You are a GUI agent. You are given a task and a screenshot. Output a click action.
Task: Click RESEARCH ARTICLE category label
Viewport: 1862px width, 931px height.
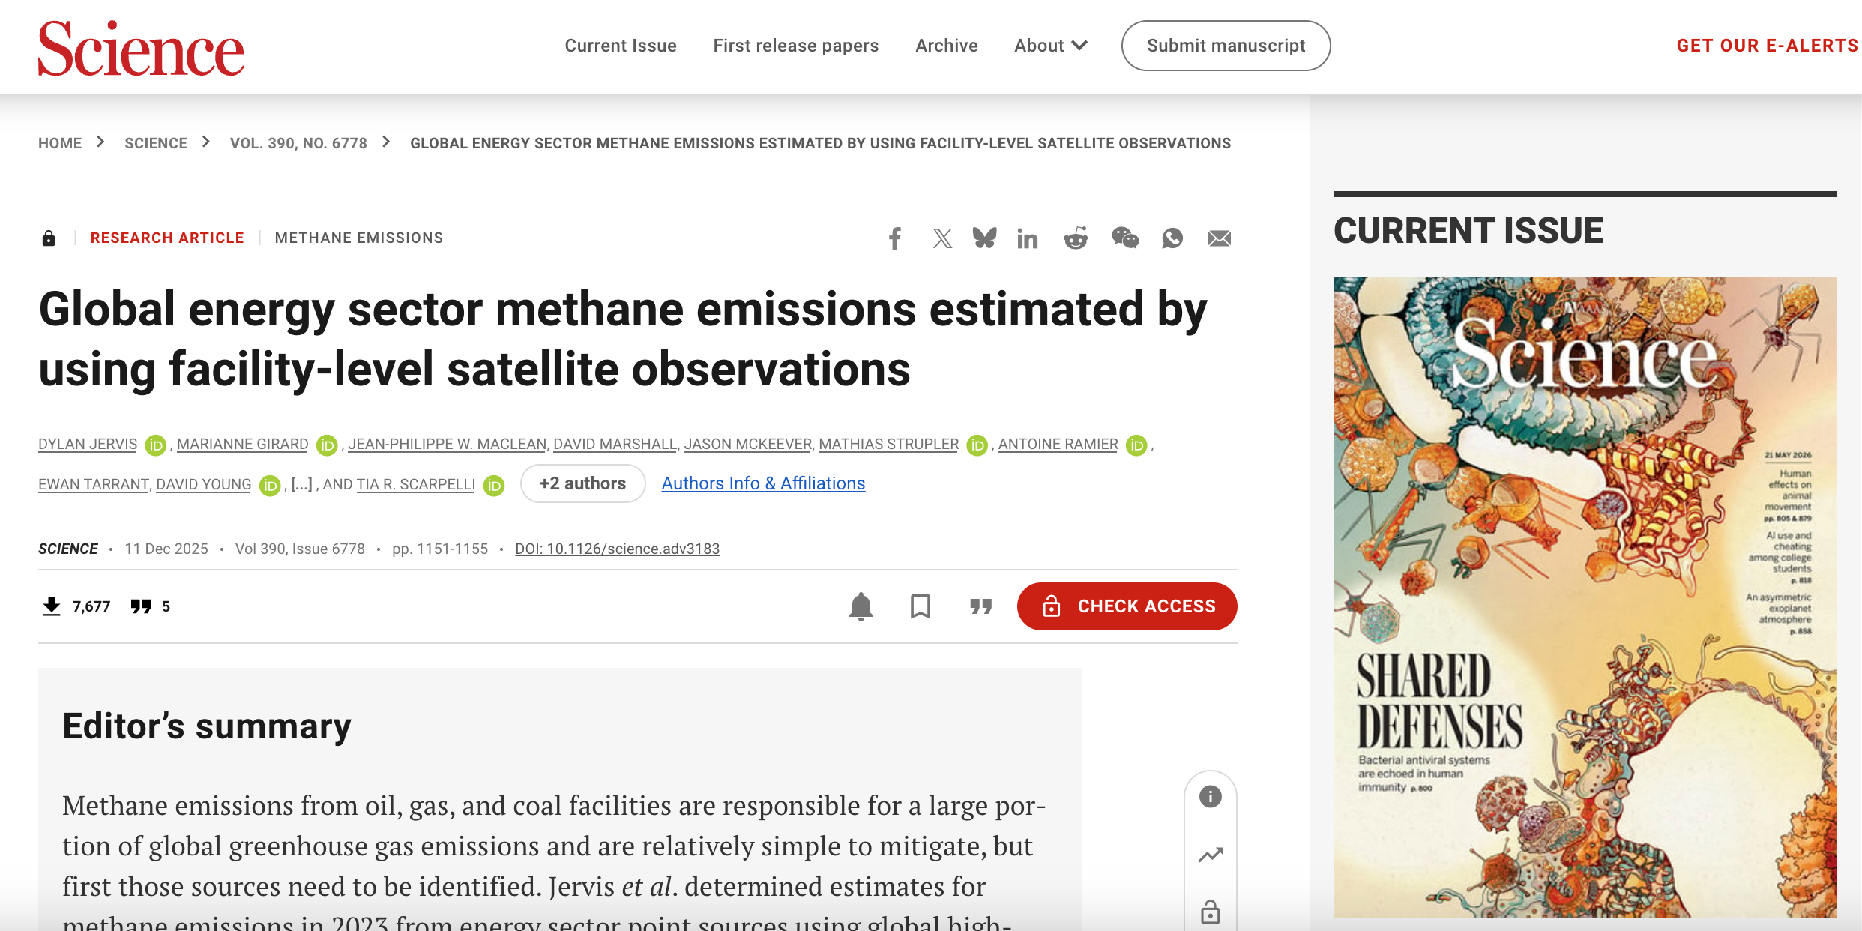click(x=167, y=238)
